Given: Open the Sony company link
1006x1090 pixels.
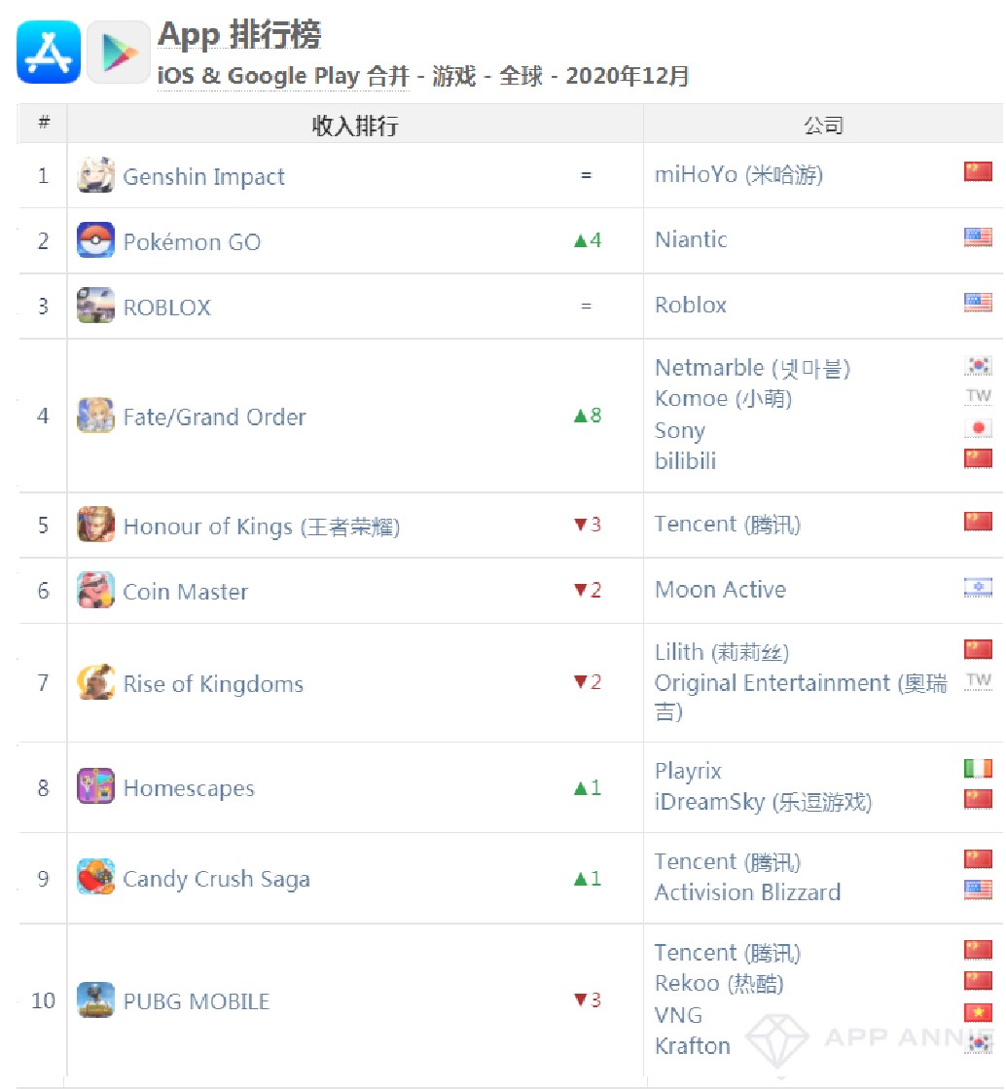Looking at the screenshot, I should (680, 430).
